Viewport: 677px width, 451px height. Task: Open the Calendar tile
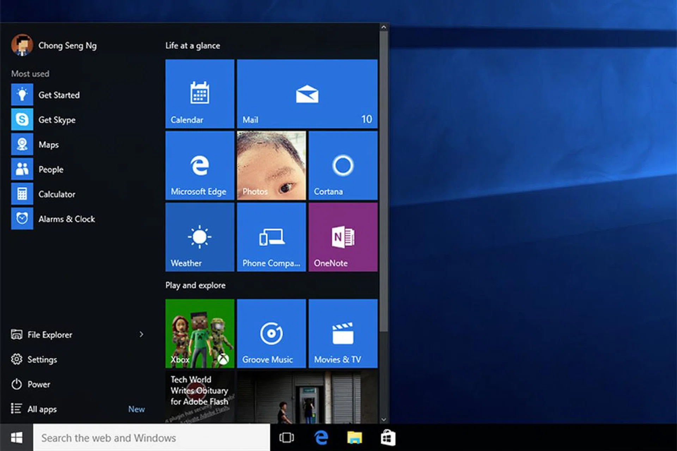pos(200,94)
